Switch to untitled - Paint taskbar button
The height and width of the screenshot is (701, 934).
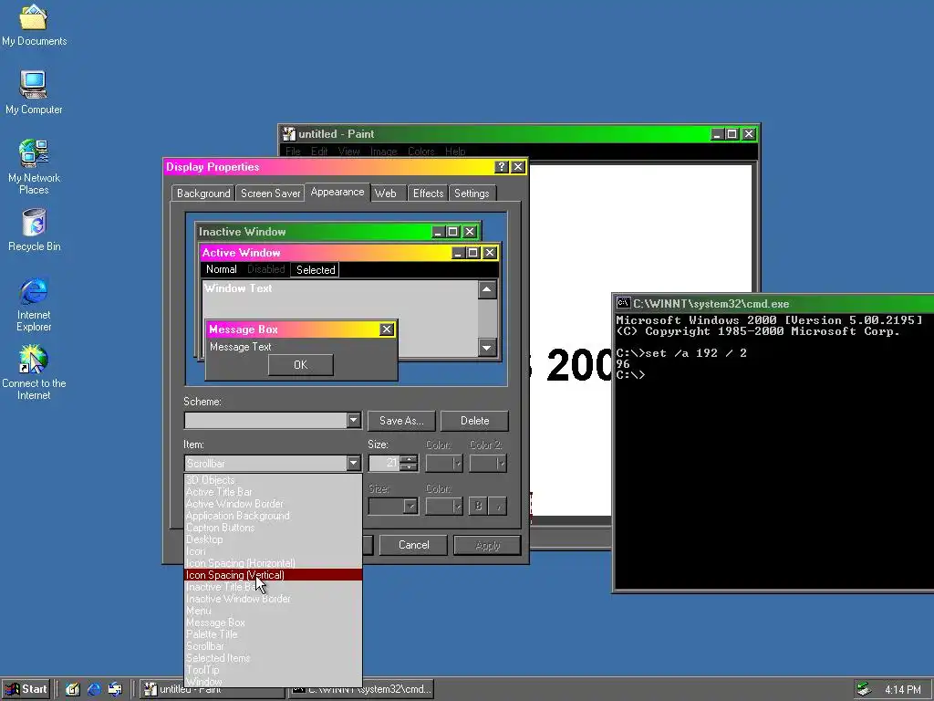(x=213, y=689)
